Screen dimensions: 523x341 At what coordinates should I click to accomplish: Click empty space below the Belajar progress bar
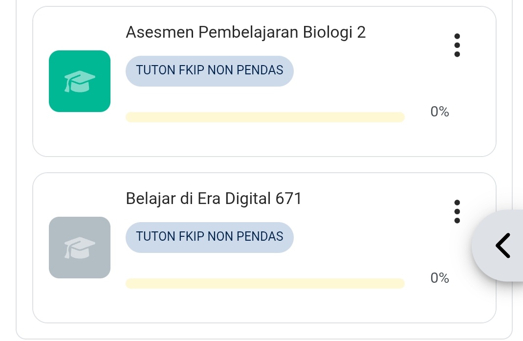click(265, 307)
